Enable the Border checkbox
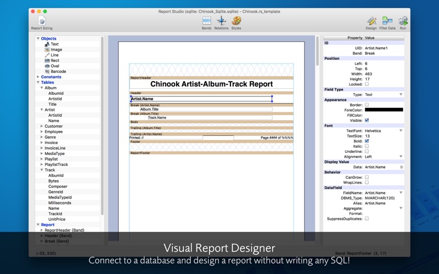439x274 pixels. point(367,105)
